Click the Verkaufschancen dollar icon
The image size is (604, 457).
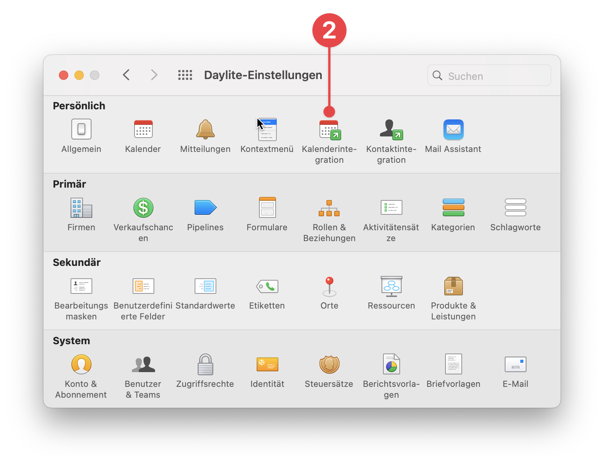[x=143, y=208]
